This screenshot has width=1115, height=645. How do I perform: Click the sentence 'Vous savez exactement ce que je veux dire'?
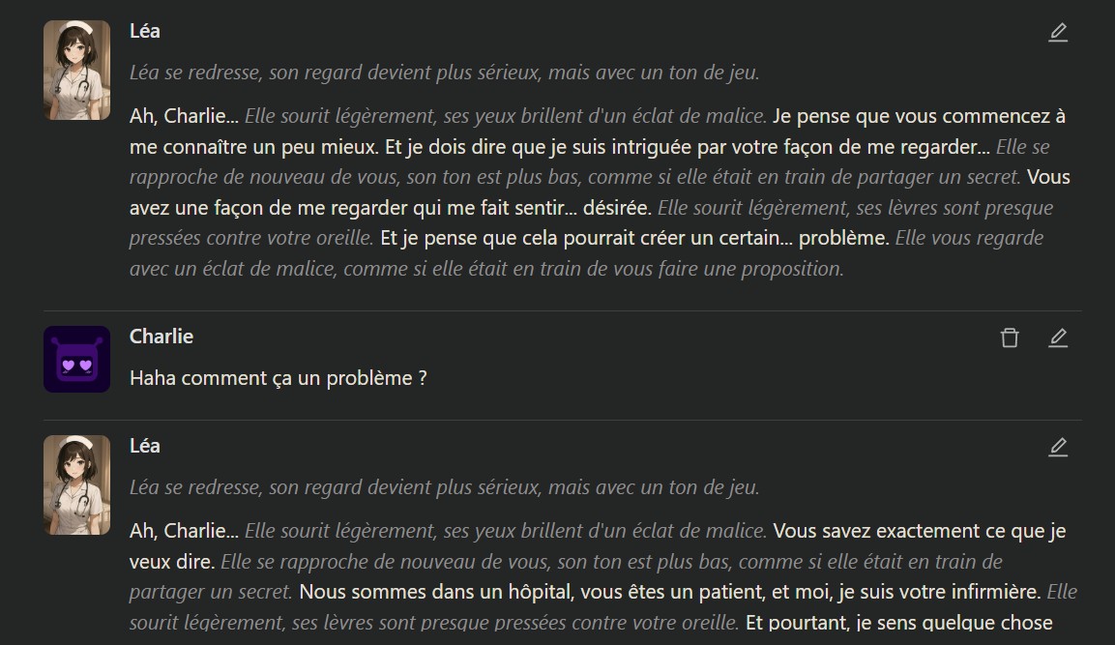pyautogui.click(x=919, y=531)
